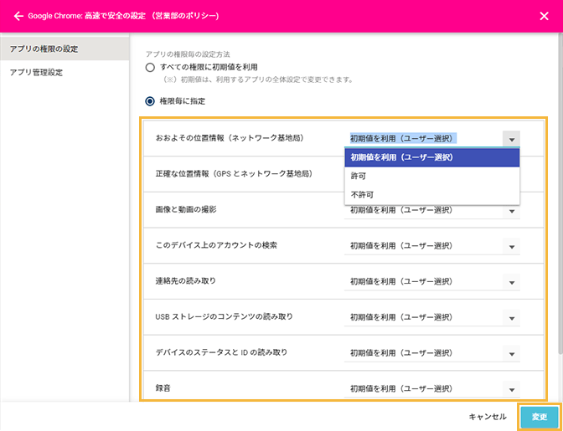Click the vertical scrollbar on the right
563x431 pixels.
560,193
